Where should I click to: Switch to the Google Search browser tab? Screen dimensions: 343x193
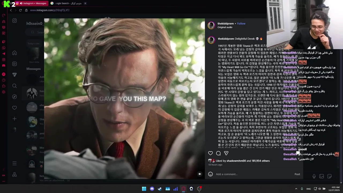coord(66,3)
